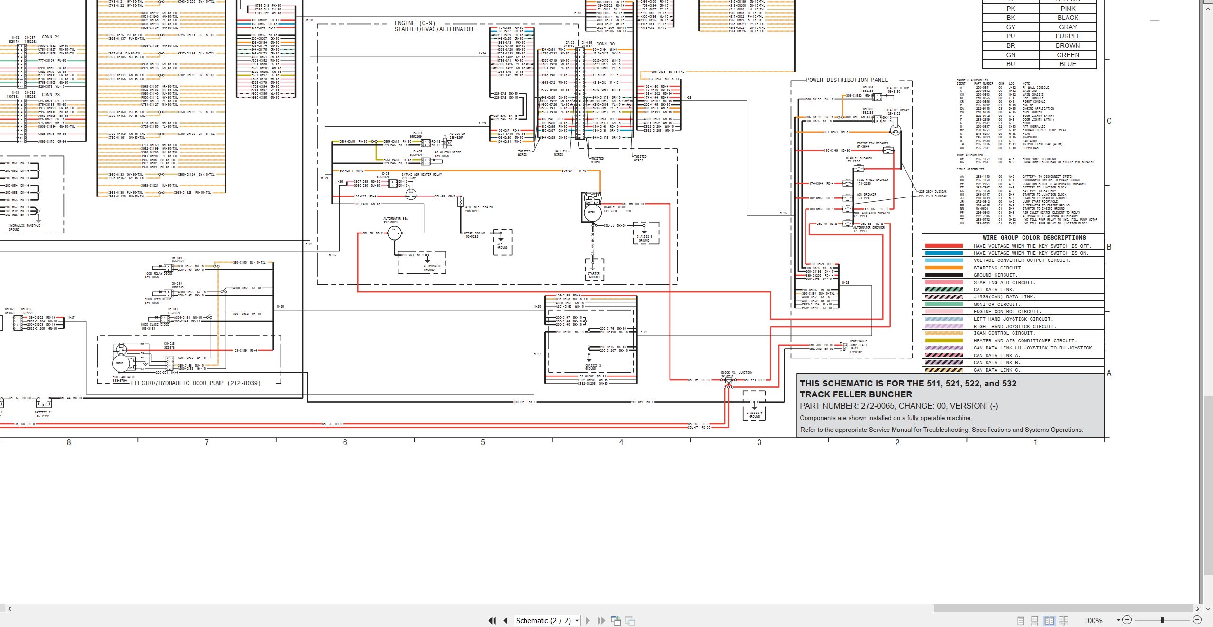Switch to single page layout
Viewport: 1213px width, 627px height.
[1021, 620]
